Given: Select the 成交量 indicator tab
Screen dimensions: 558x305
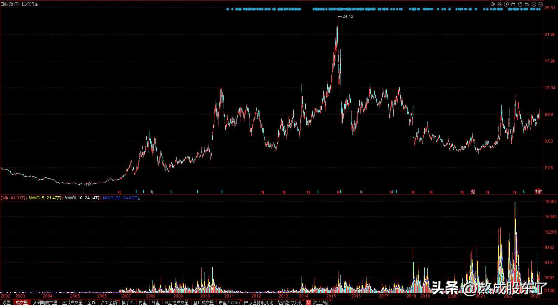Looking at the screenshot, I should 22,303.
